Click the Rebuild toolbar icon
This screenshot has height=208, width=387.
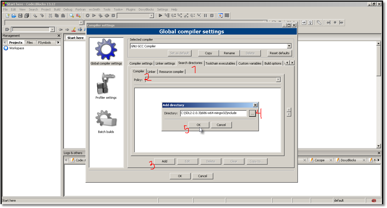[x=107, y=16]
